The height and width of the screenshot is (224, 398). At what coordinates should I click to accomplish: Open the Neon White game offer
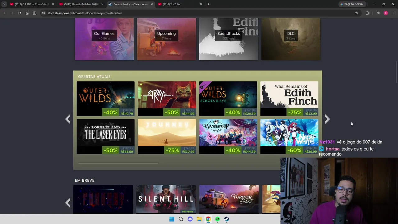pyautogui.click(x=289, y=137)
